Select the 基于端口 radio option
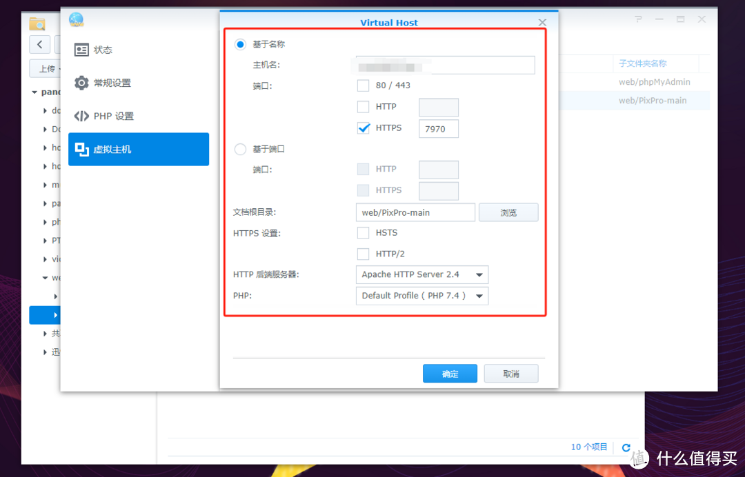 click(241, 150)
